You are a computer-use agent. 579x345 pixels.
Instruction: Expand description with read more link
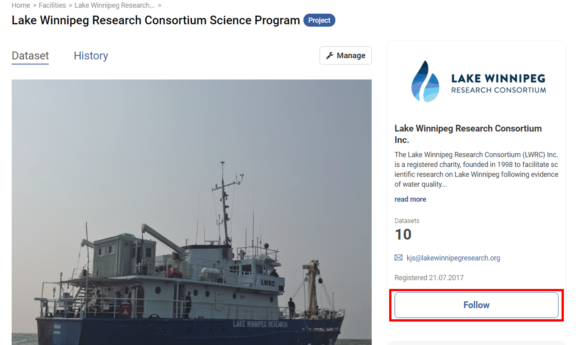pos(410,199)
